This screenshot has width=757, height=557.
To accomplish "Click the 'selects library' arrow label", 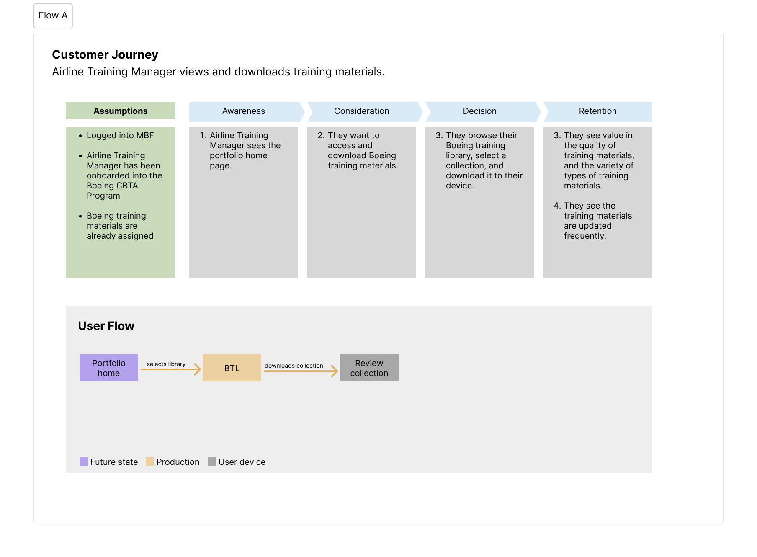I will click(x=166, y=364).
